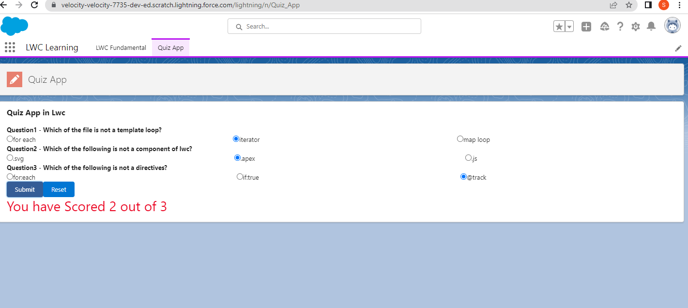688x308 pixels.
Task: Reset the quiz selections
Action: pos(59,189)
